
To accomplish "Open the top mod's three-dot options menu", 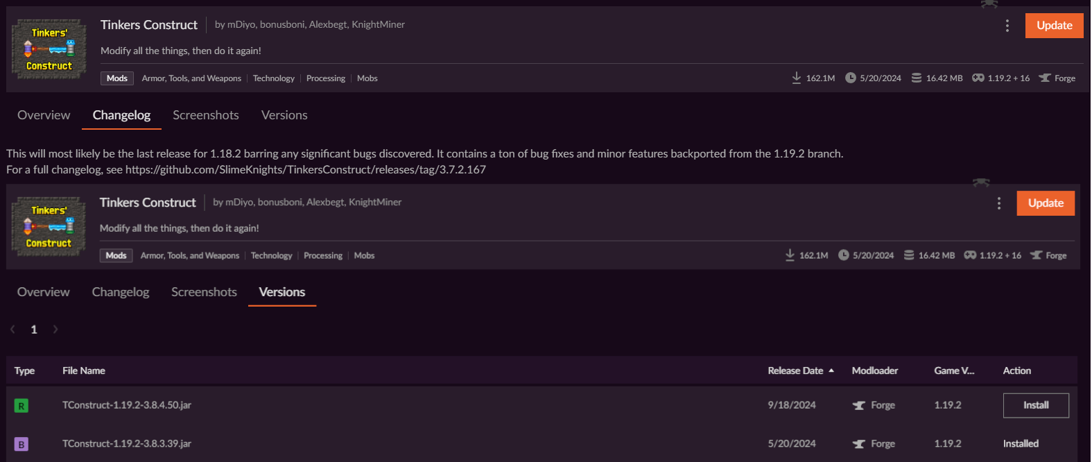I will coord(1007,26).
